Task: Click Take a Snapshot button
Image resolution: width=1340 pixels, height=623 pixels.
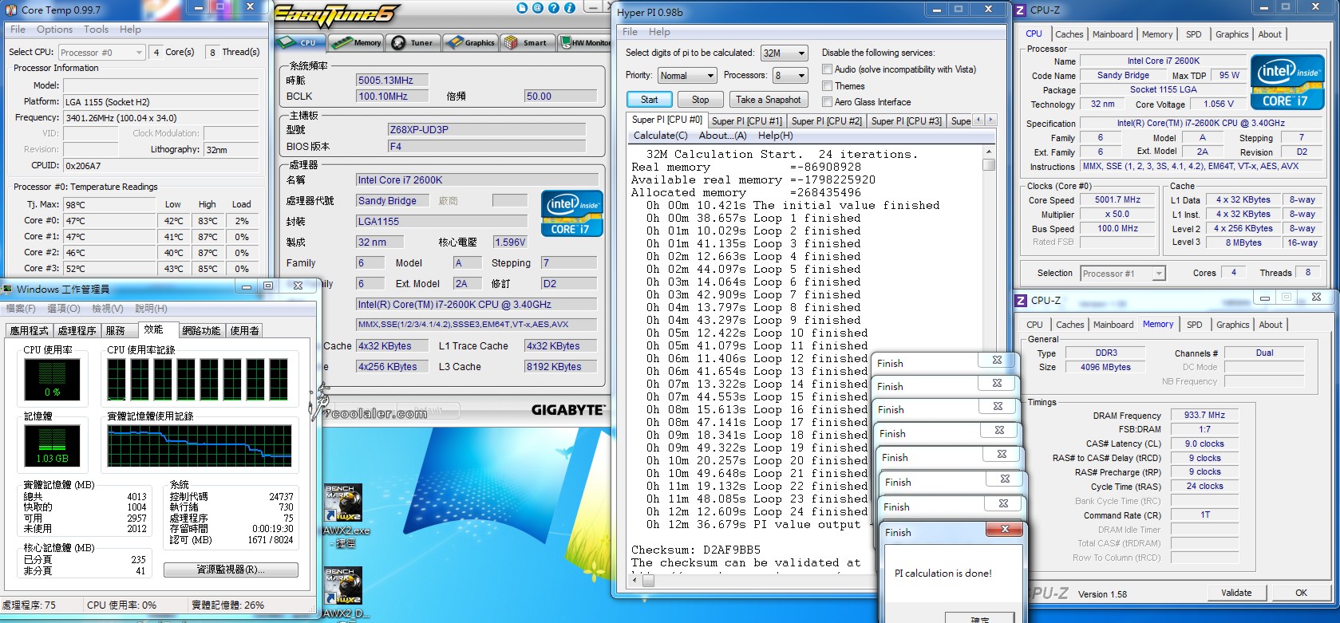Action: pyautogui.click(x=768, y=100)
